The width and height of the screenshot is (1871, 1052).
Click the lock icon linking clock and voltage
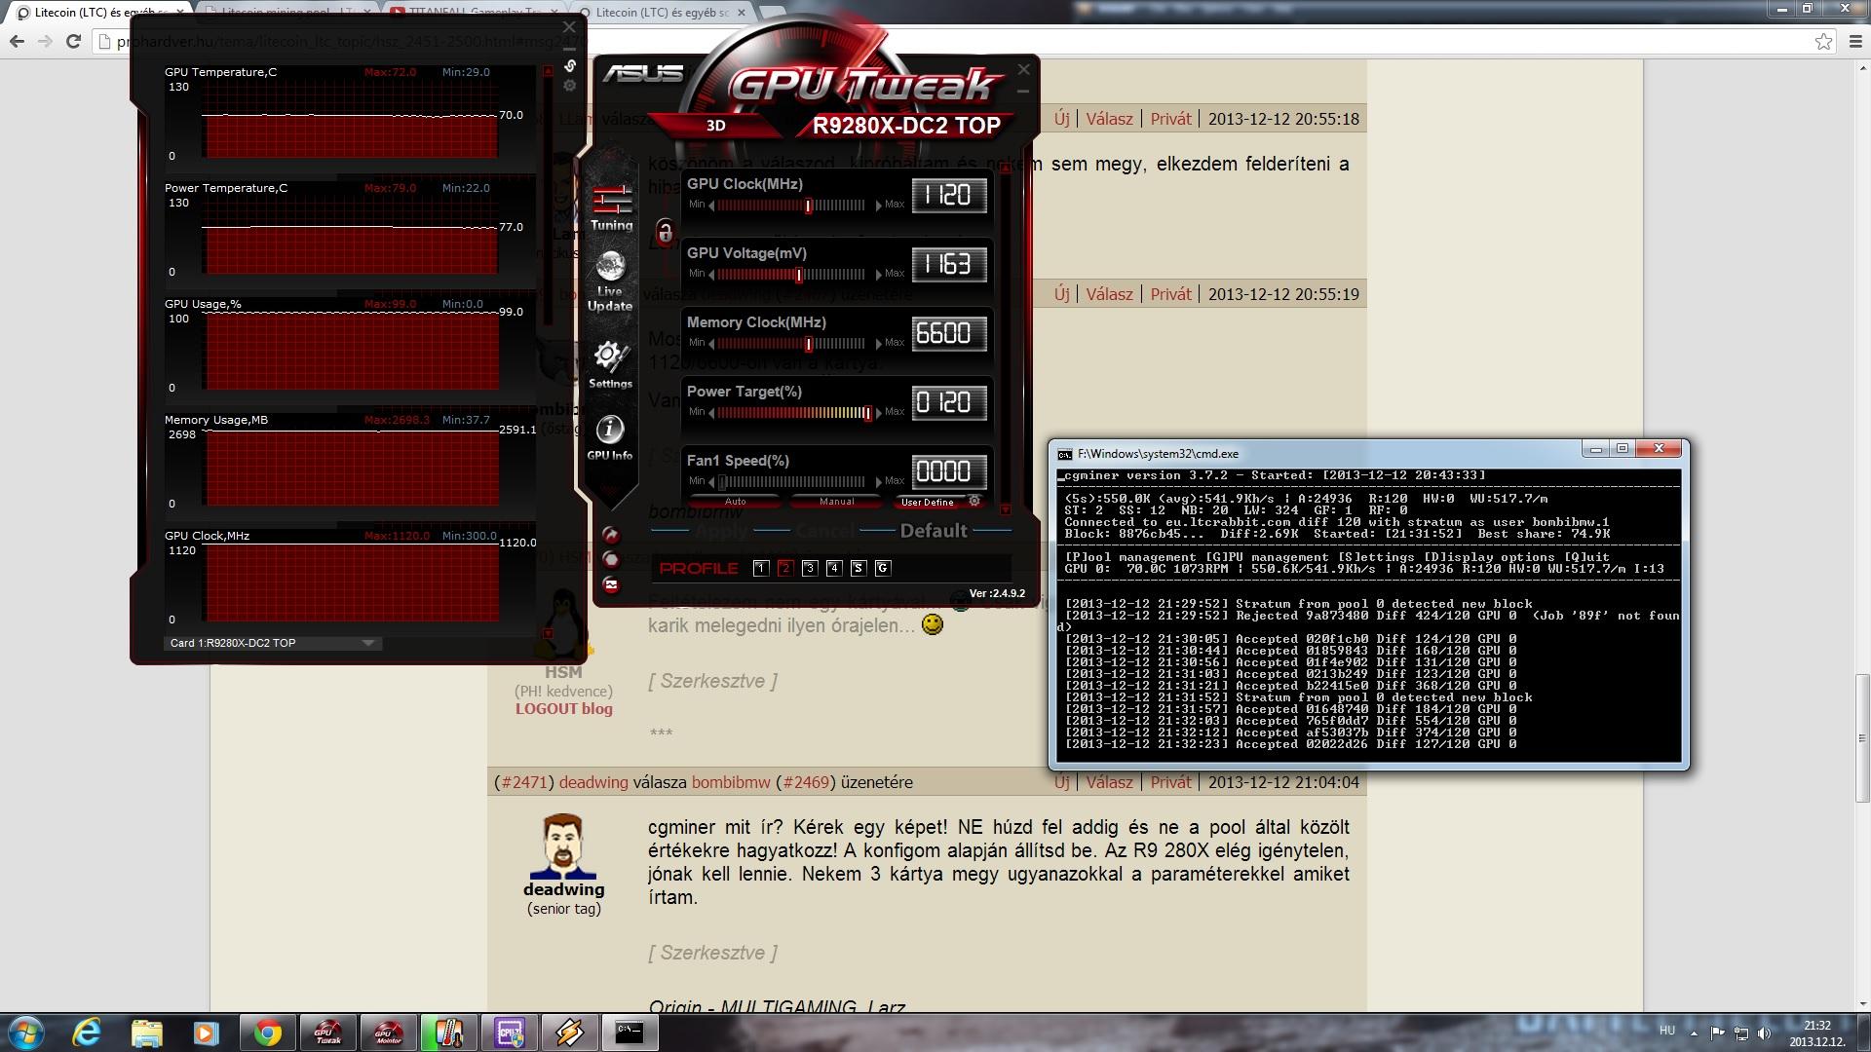click(x=665, y=232)
